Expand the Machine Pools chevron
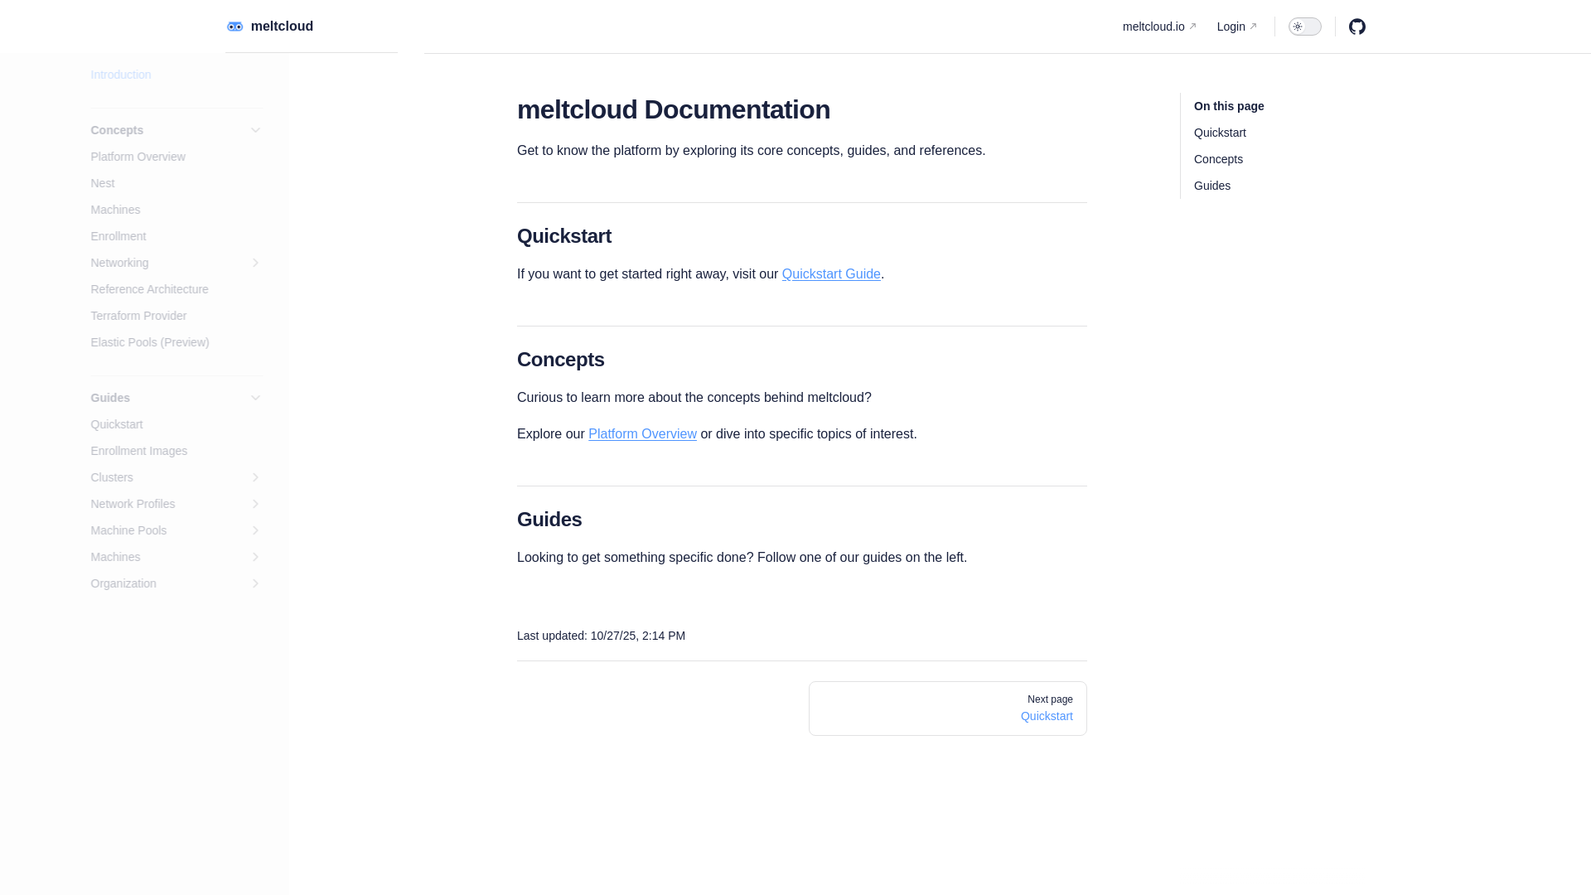Viewport: 1591px width, 895px height. click(x=255, y=530)
